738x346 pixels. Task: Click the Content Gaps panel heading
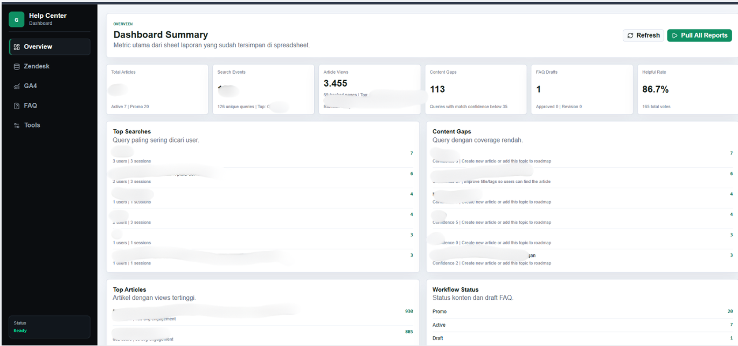452,131
